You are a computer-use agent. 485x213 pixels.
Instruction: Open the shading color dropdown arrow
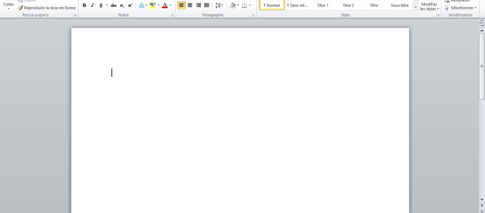[x=238, y=5]
